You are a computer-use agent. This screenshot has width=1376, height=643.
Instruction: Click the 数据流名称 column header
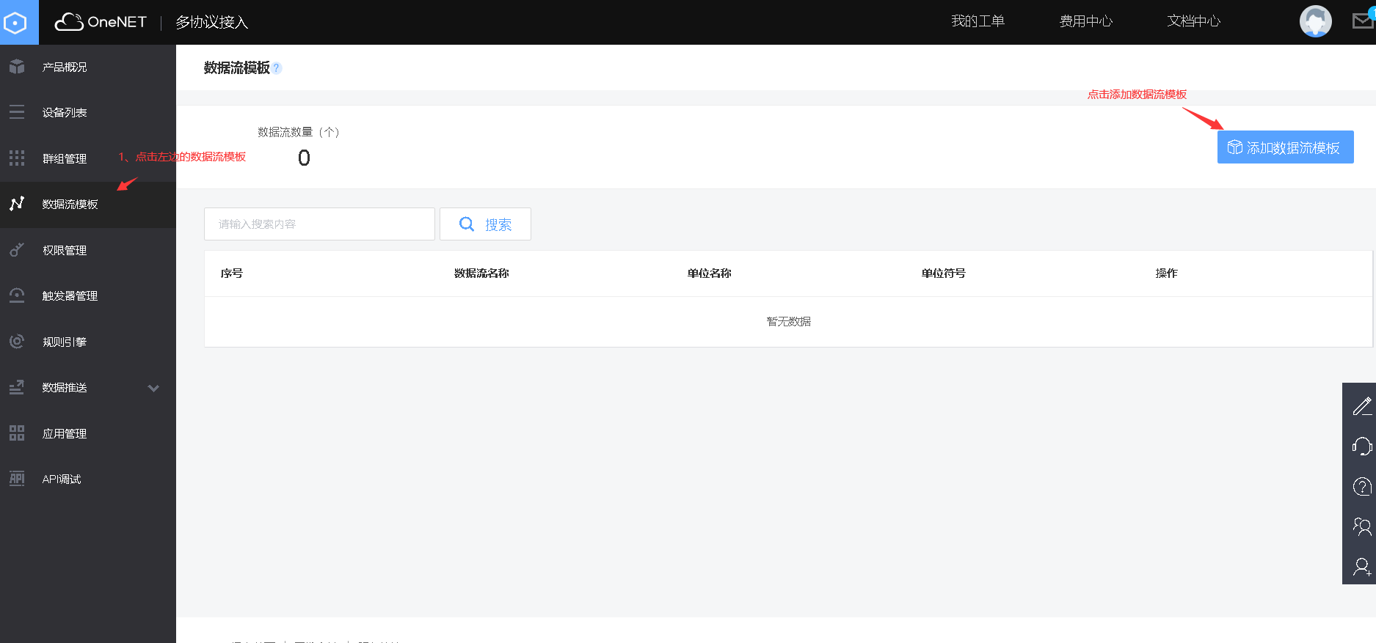click(481, 273)
